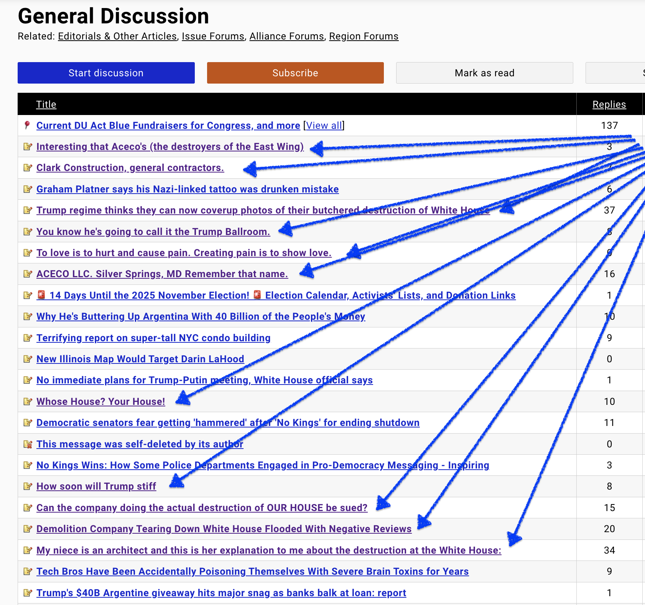Open the Alliance Forums related link
This screenshot has width=645, height=605.
tap(286, 36)
